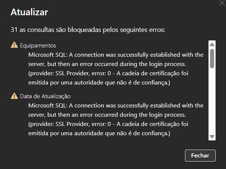Viewport: 226px width, 169px height.
Task: Click last line of Equipamentos error about confiança
Action: pos(99,83)
